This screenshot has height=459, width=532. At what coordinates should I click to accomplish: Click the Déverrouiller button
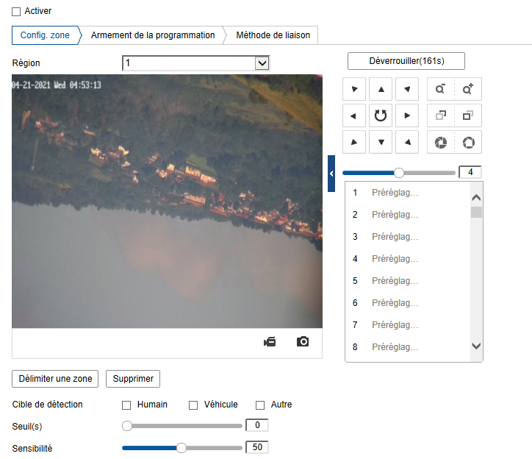point(406,60)
